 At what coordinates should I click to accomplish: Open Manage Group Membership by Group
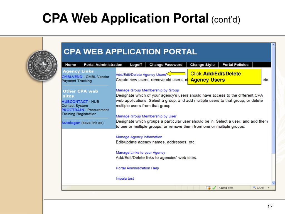tap(148, 90)
